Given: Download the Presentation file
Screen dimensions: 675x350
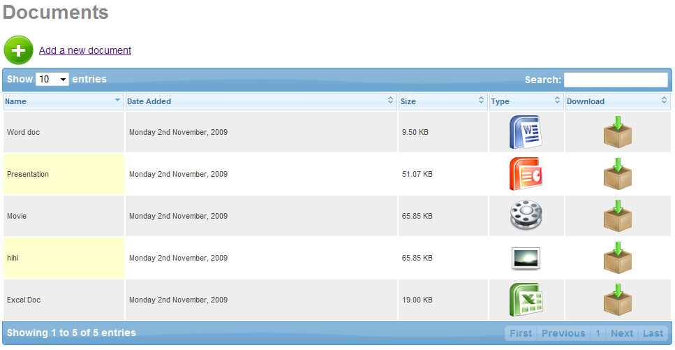Looking at the screenshot, I should click(x=617, y=174).
